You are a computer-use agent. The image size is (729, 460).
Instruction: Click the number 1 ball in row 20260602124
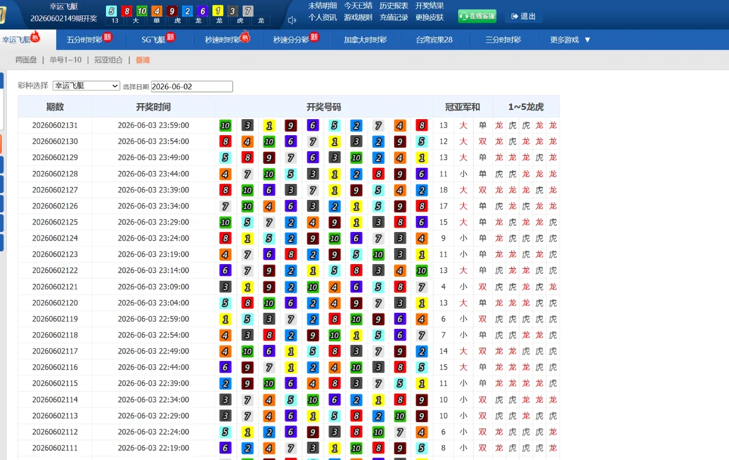247,238
